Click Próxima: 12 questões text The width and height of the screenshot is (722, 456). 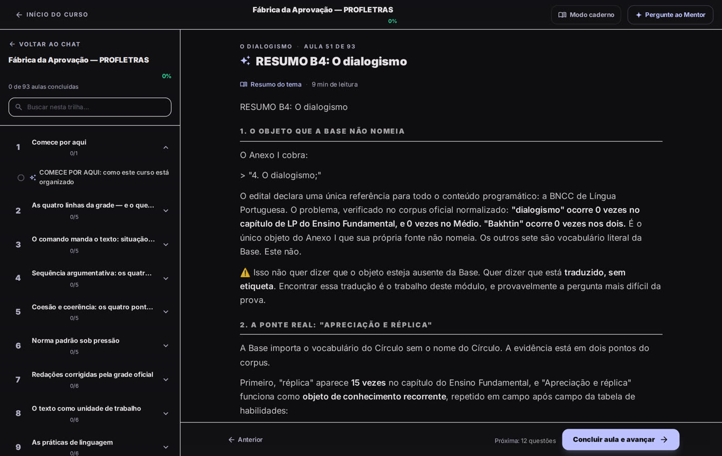[x=525, y=441]
